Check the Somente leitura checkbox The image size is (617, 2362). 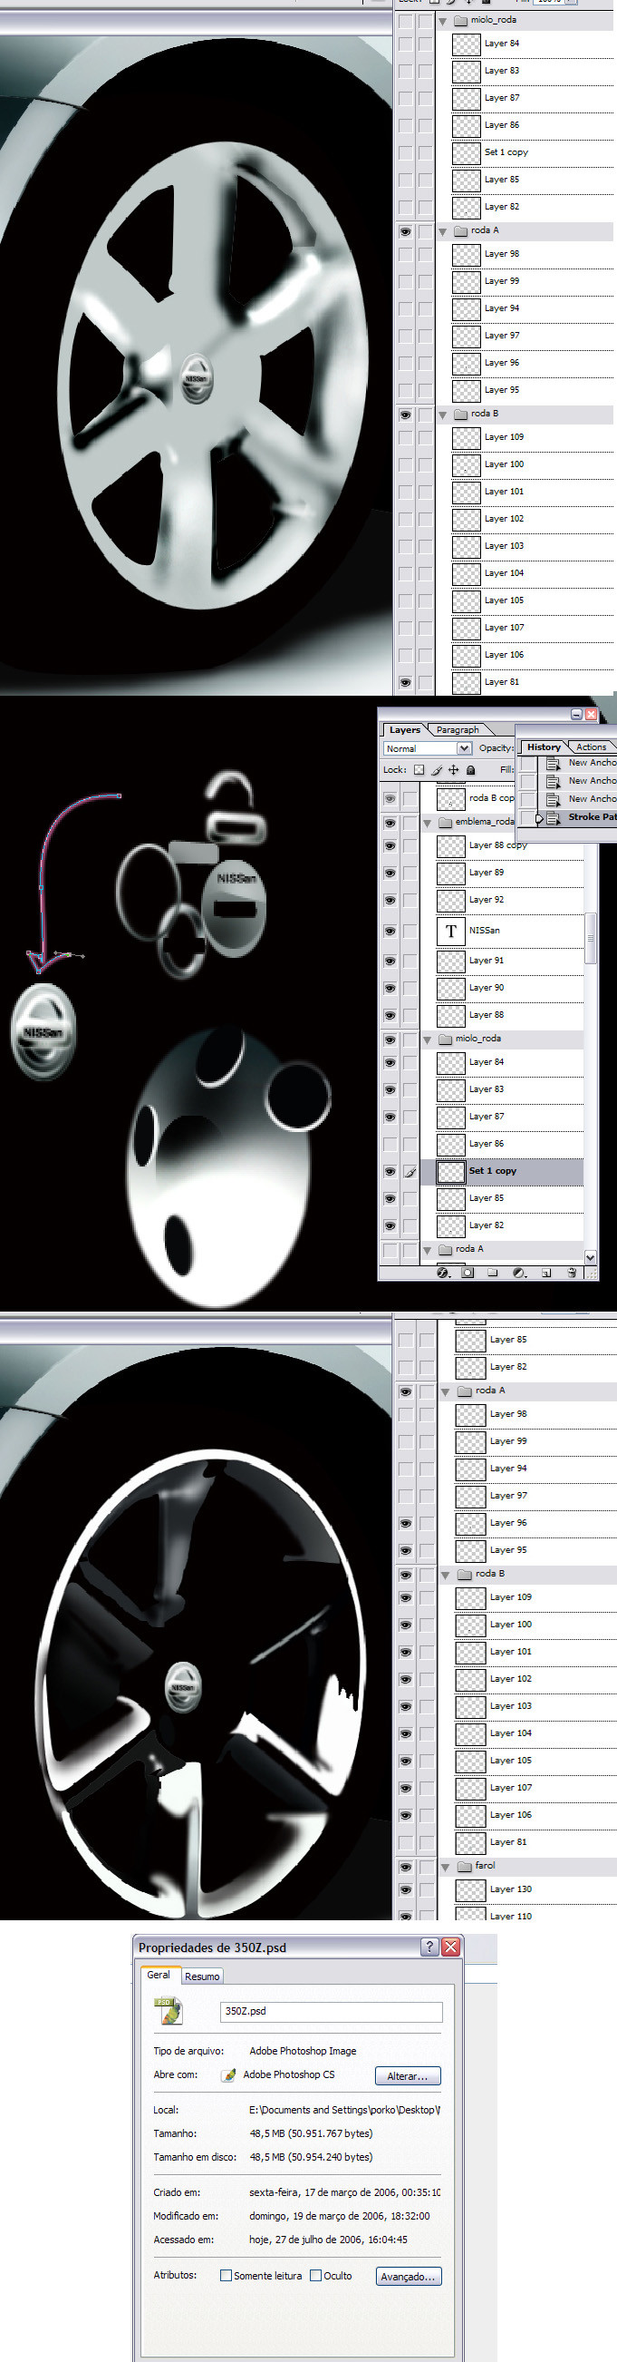(x=226, y=2275)
